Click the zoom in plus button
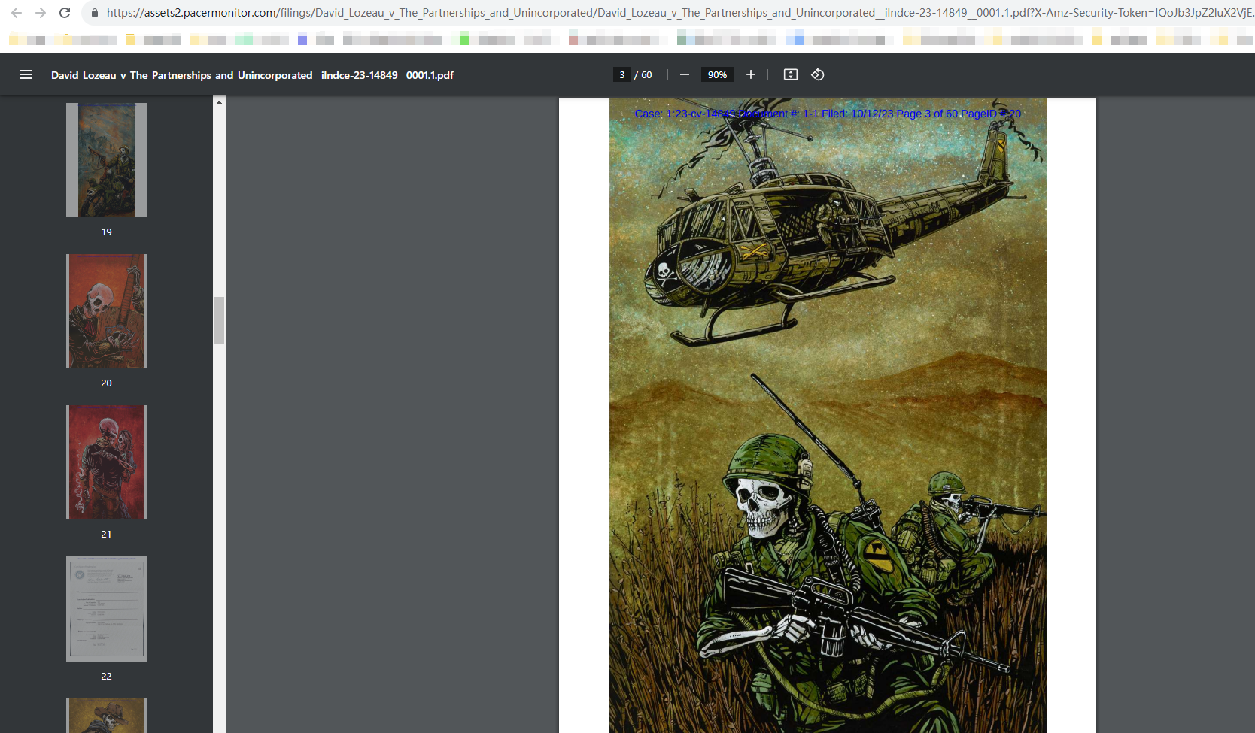 click(751, 74)
